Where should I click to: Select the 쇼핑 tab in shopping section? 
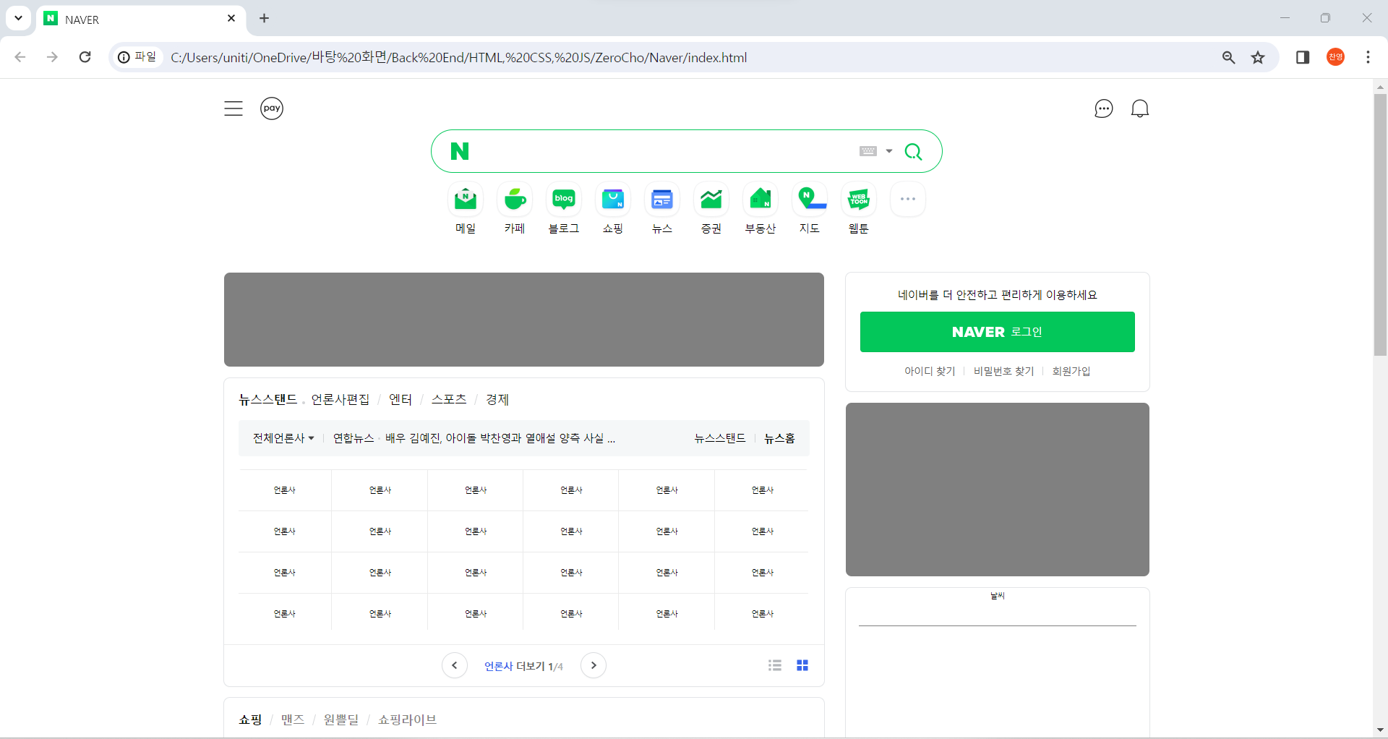click(x=250, y=719)
